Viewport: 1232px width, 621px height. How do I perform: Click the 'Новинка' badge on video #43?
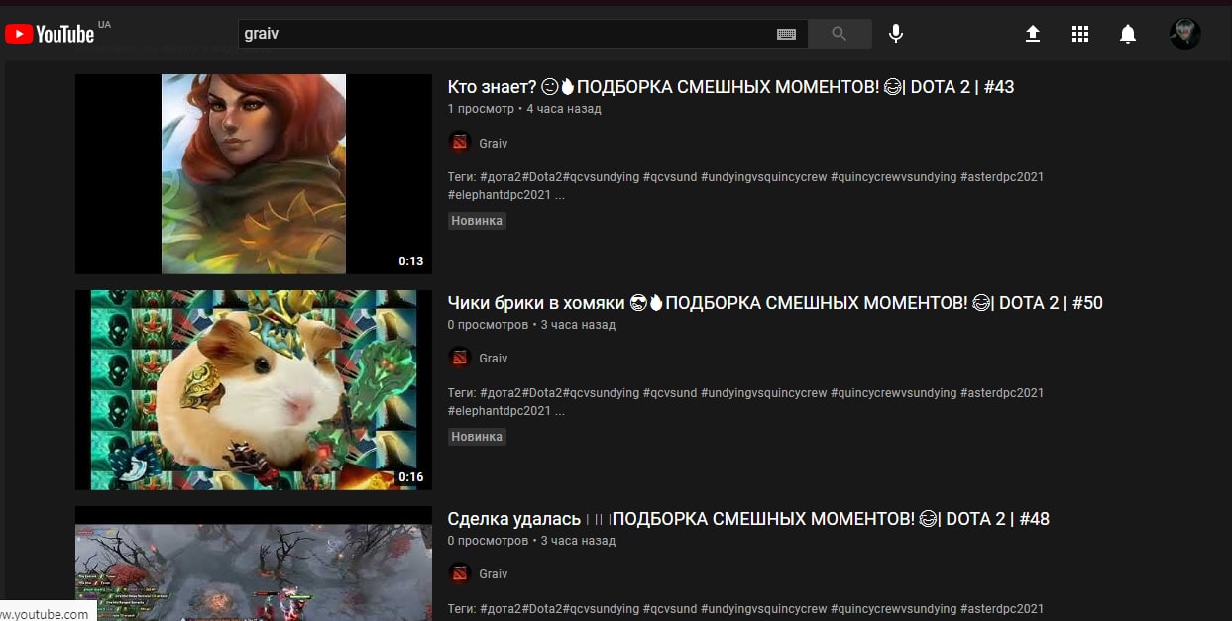click(477, 221)
